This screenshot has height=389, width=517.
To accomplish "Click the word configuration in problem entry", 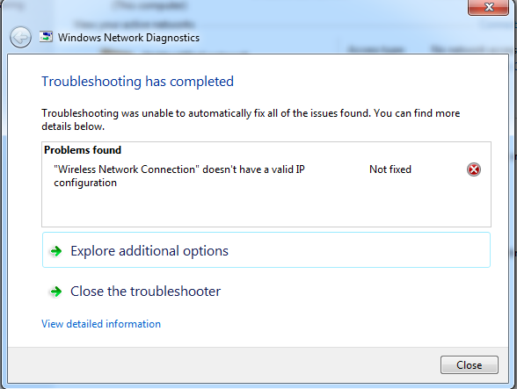I will click(x=85, y=183).
